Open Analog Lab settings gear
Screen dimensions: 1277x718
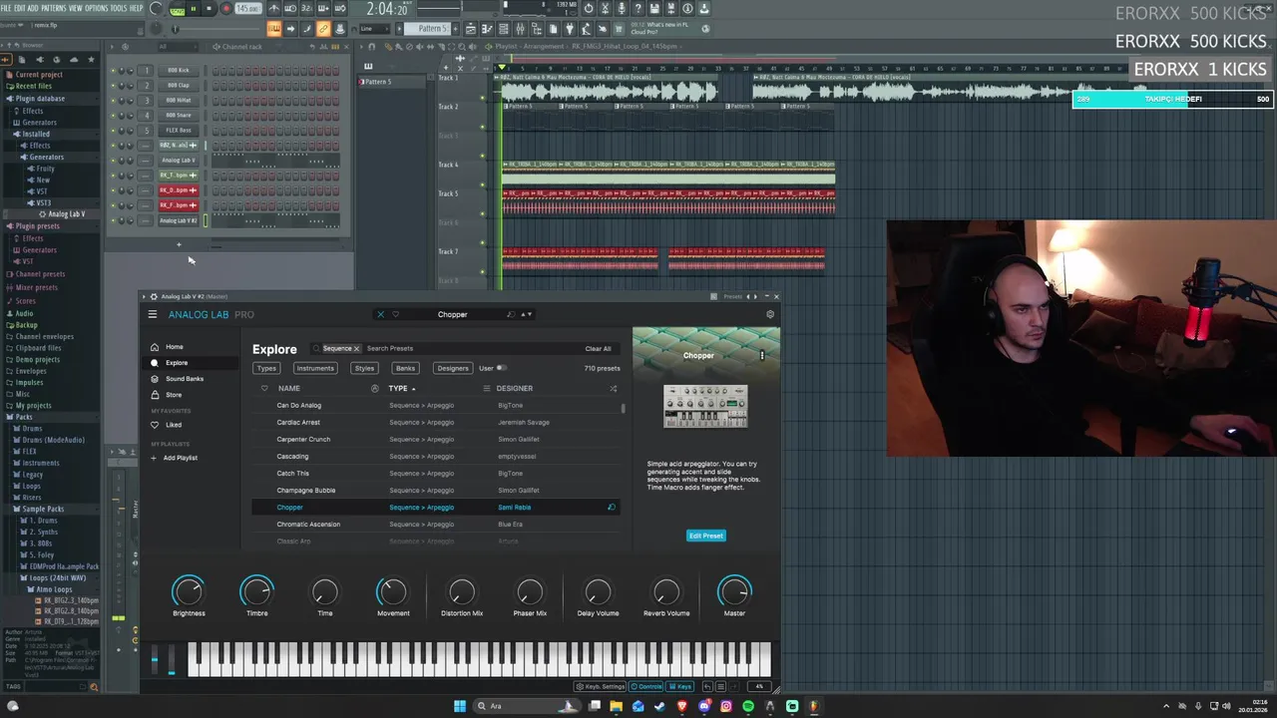click(769, 314)
